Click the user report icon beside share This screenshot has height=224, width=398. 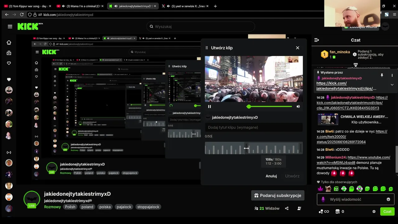point(299,208)
